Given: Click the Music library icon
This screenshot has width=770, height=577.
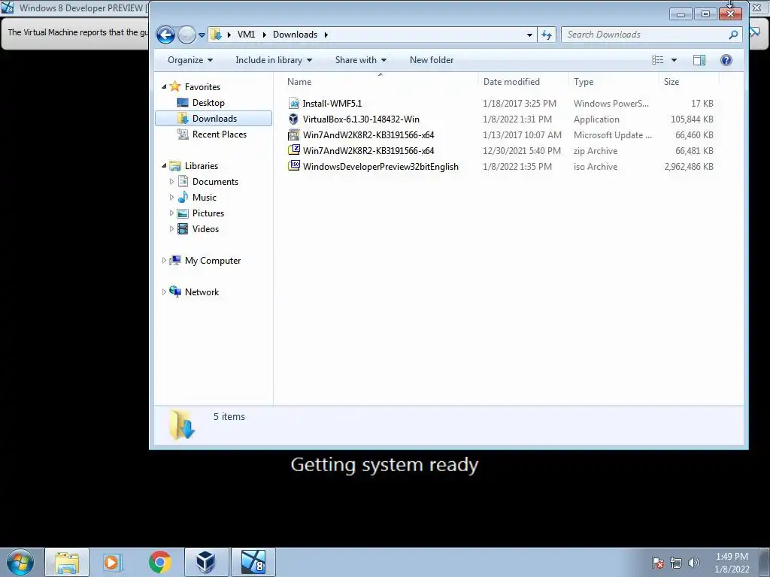Looking at the screenshot, I should (183, 197).
